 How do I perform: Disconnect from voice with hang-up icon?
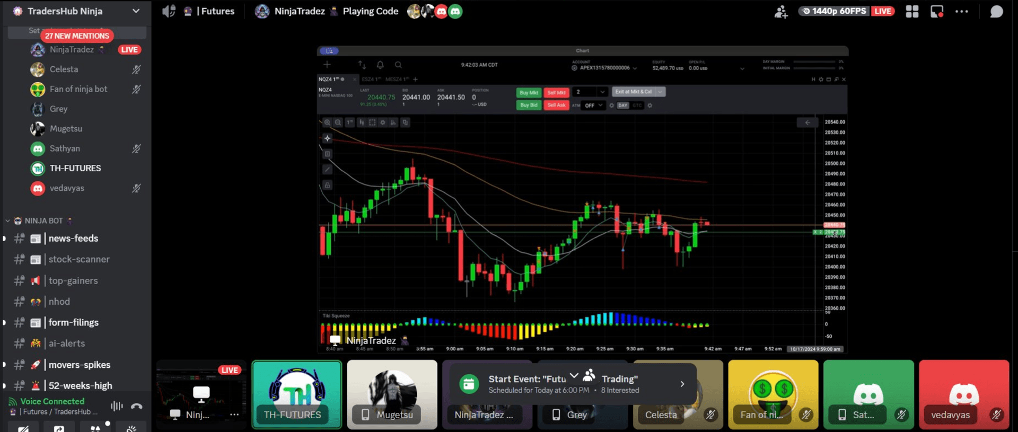(137, 407)
